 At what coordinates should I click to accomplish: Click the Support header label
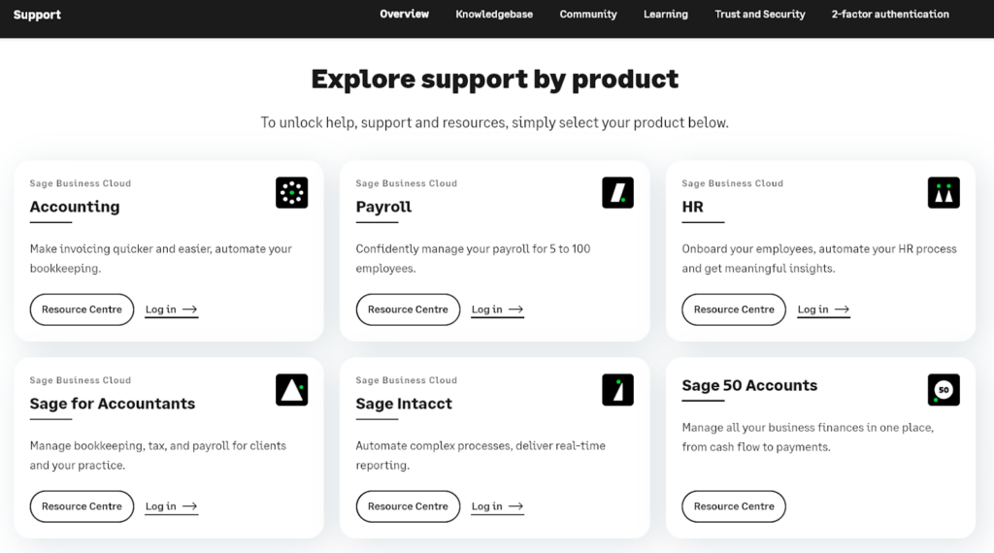[37, 15]
